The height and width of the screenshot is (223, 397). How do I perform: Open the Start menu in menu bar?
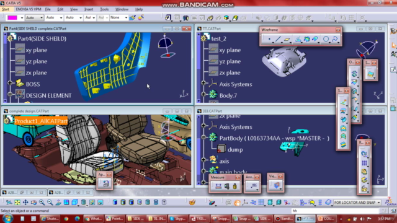pos(6,9)
